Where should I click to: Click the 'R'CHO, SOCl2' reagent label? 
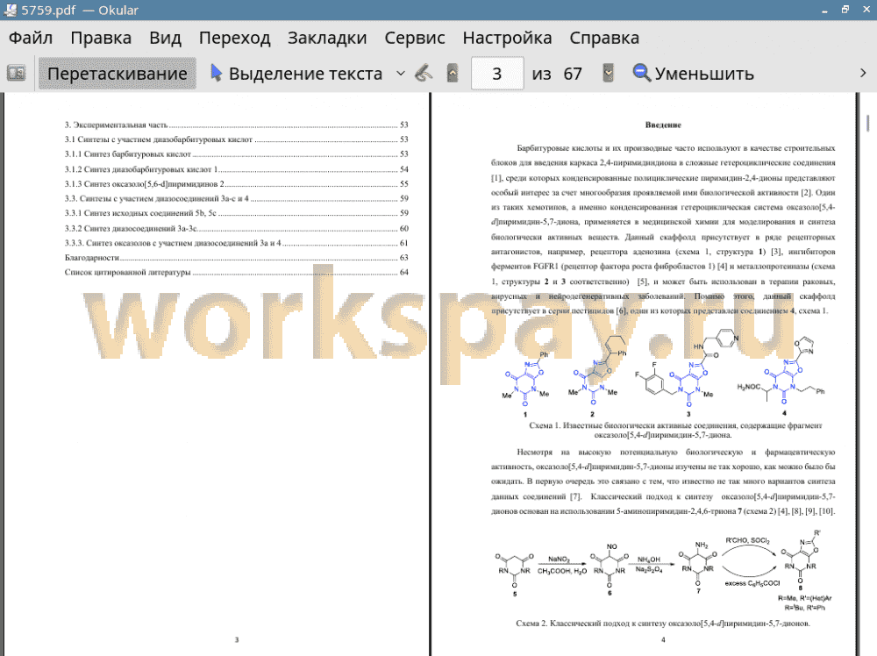click(748, 541)
